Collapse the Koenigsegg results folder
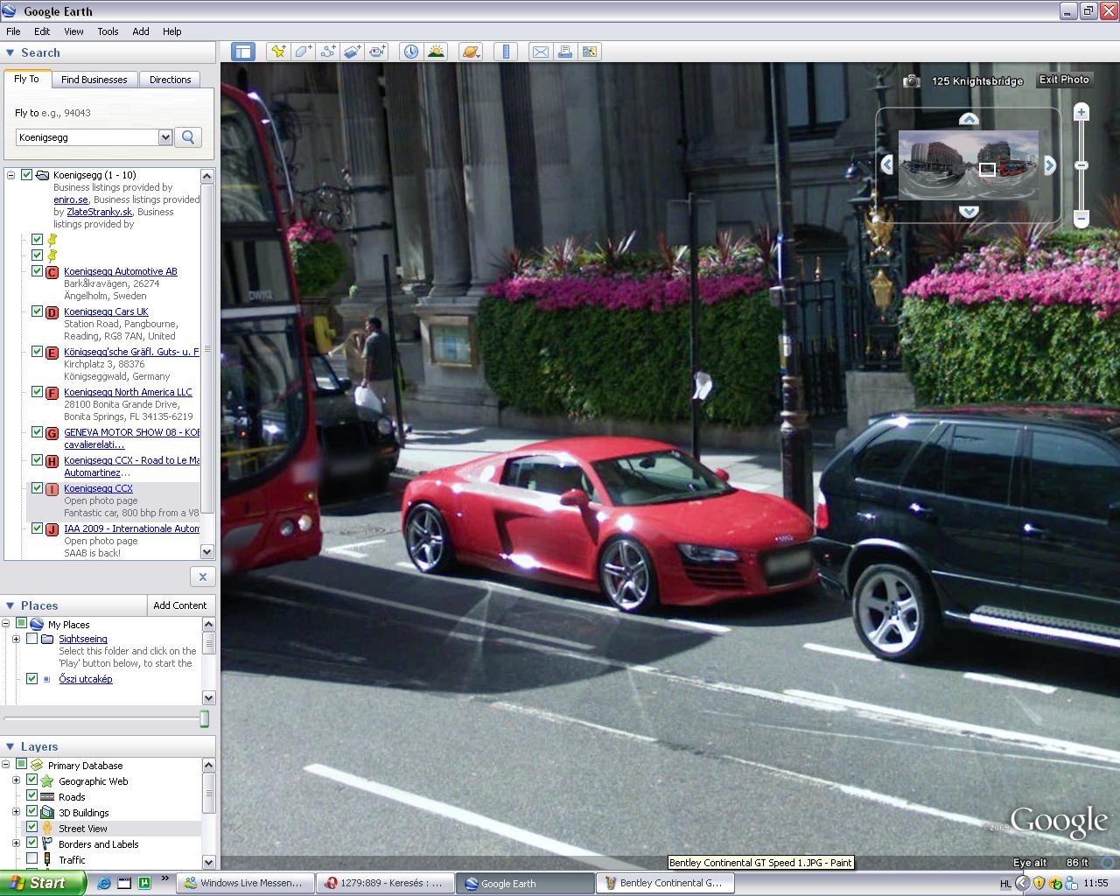This screenshot has width=1120, height=896. (11, 175)
